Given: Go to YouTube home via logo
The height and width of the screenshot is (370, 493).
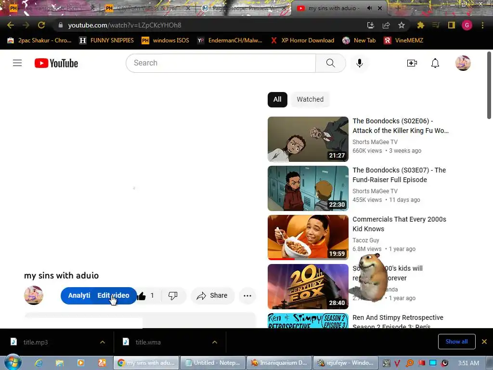Looking at the screenshot, I should pyautogui.click(x=56, y=63).
